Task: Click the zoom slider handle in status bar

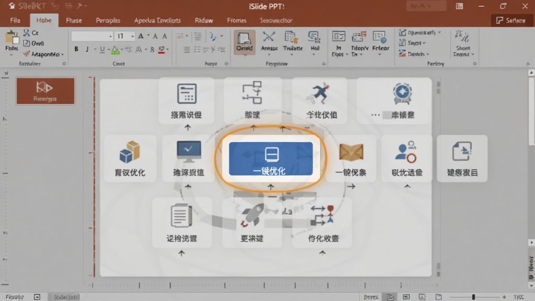Action: [473, 297]
